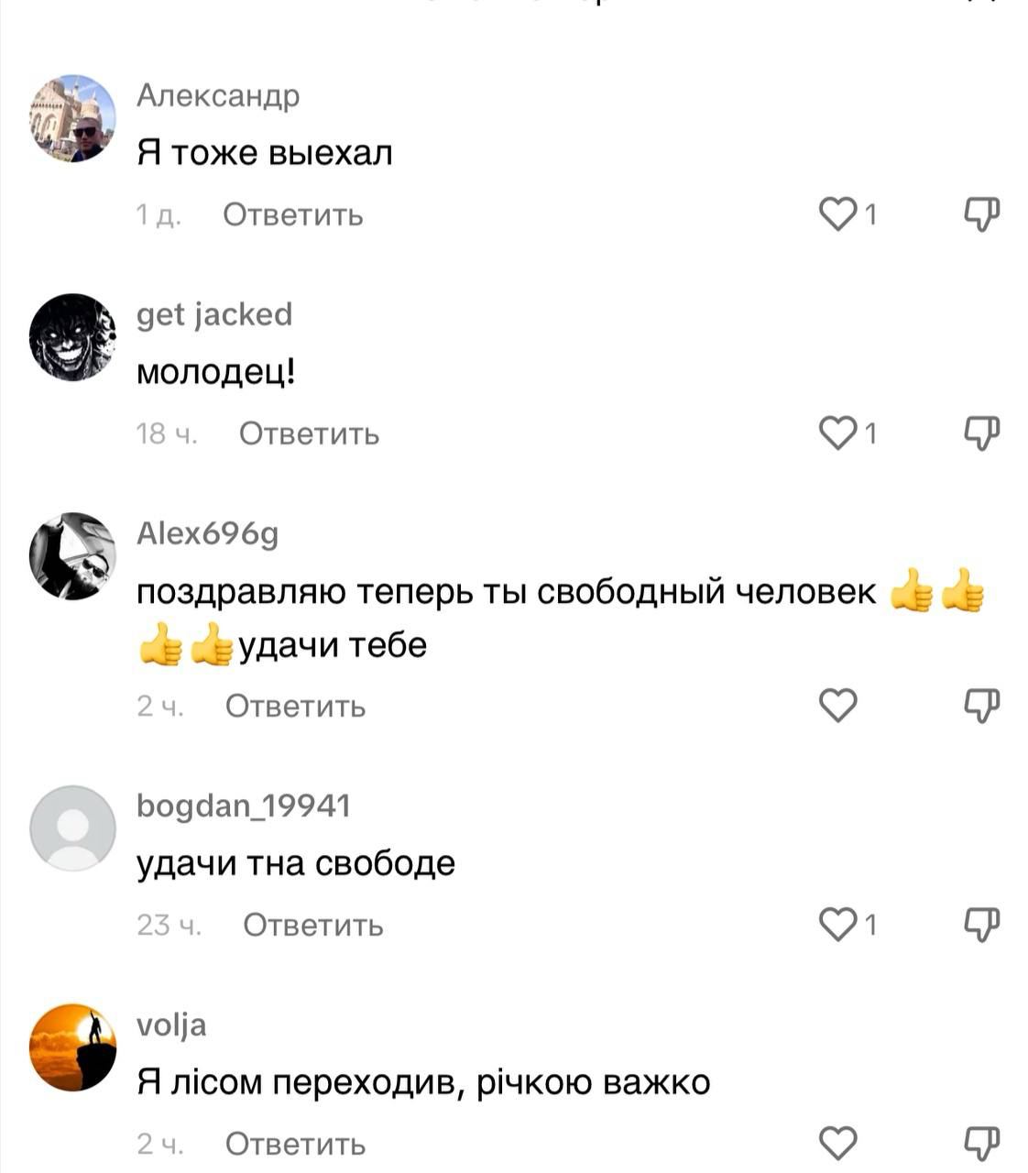
Task: Like Александр's comment with the heart
Action: tap(837, 214)
